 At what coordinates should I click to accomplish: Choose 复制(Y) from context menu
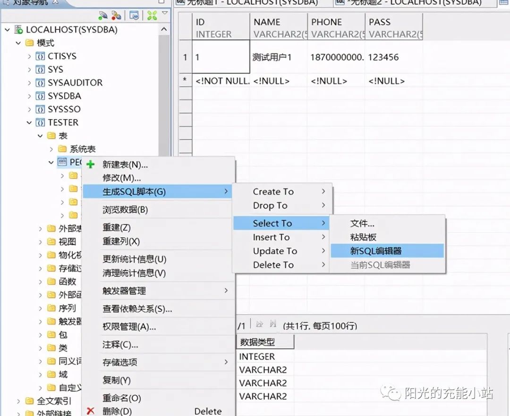159,380
